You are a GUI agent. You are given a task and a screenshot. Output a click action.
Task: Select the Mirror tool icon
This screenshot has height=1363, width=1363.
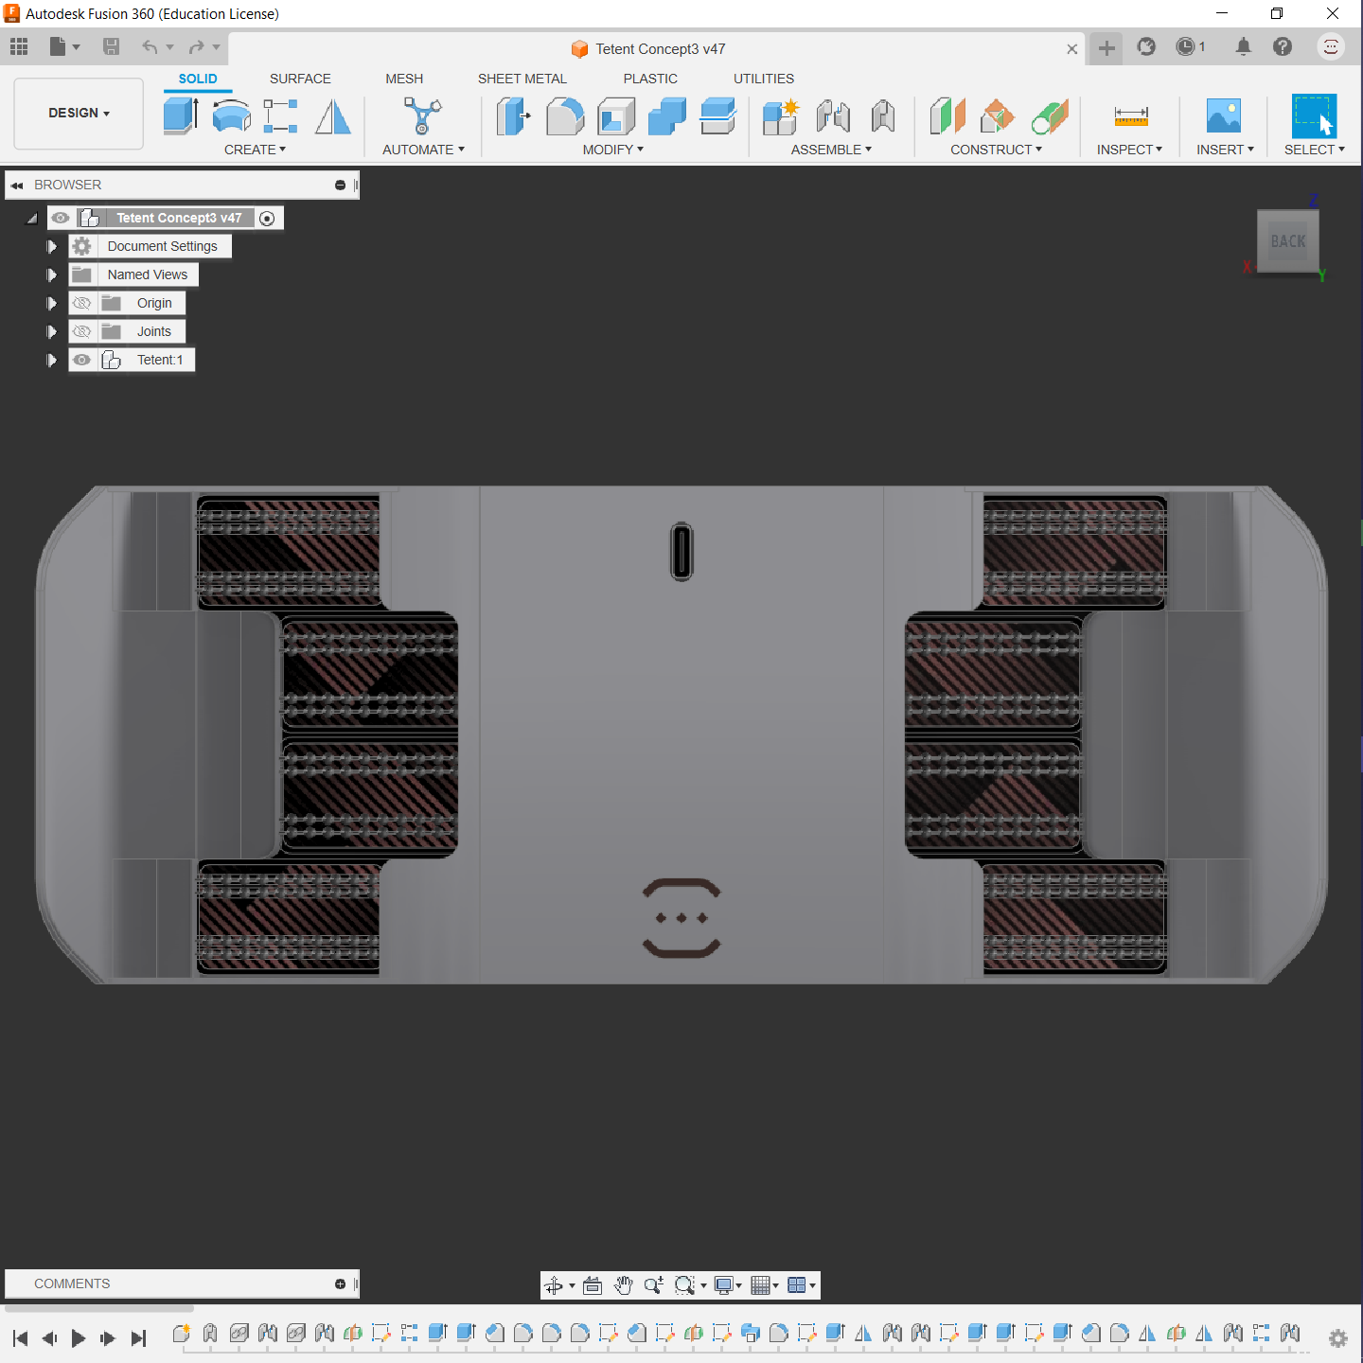coord(332,116)
